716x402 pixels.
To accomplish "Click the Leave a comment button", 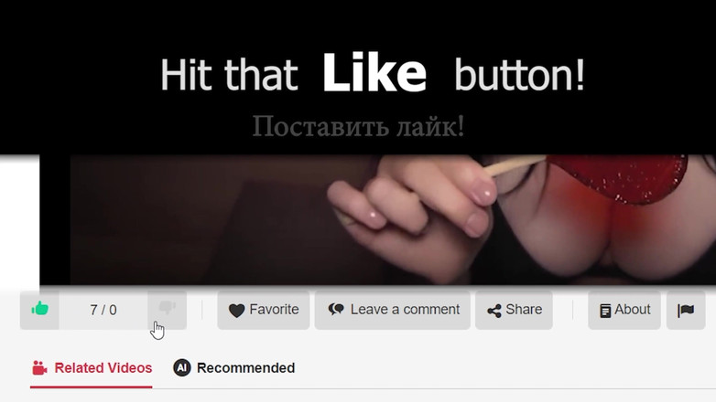I will [x=392, y=310].
